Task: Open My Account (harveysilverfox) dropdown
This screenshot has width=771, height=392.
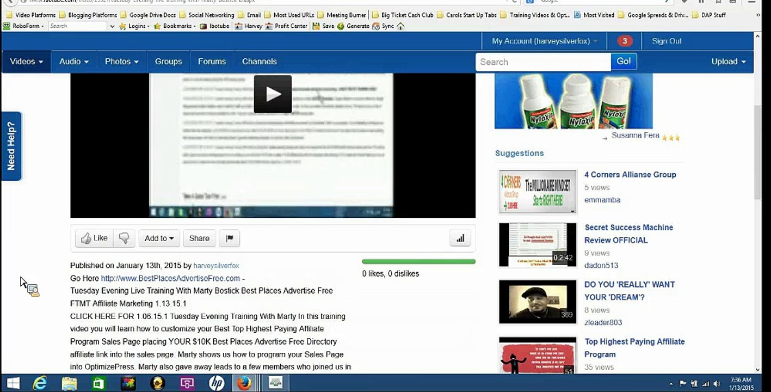Action: click(545, 41)
